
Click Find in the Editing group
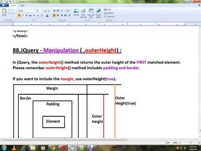[x=108, y=10]
